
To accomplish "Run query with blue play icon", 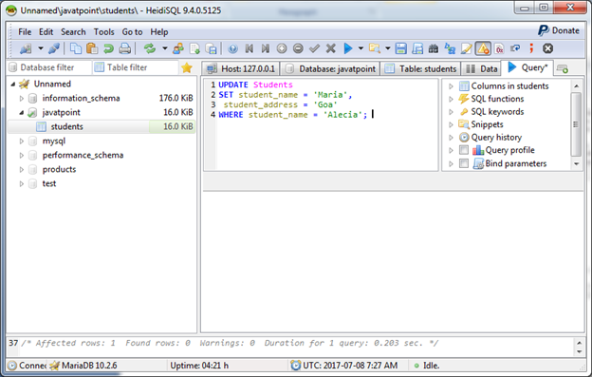I will tap(348, 48).
